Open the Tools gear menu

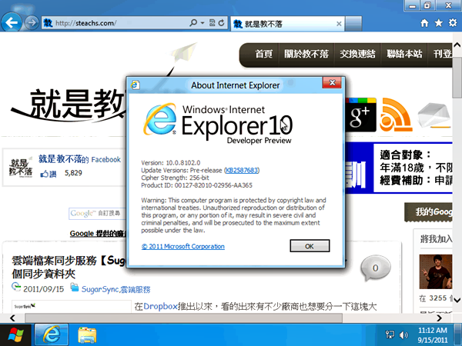453,22
